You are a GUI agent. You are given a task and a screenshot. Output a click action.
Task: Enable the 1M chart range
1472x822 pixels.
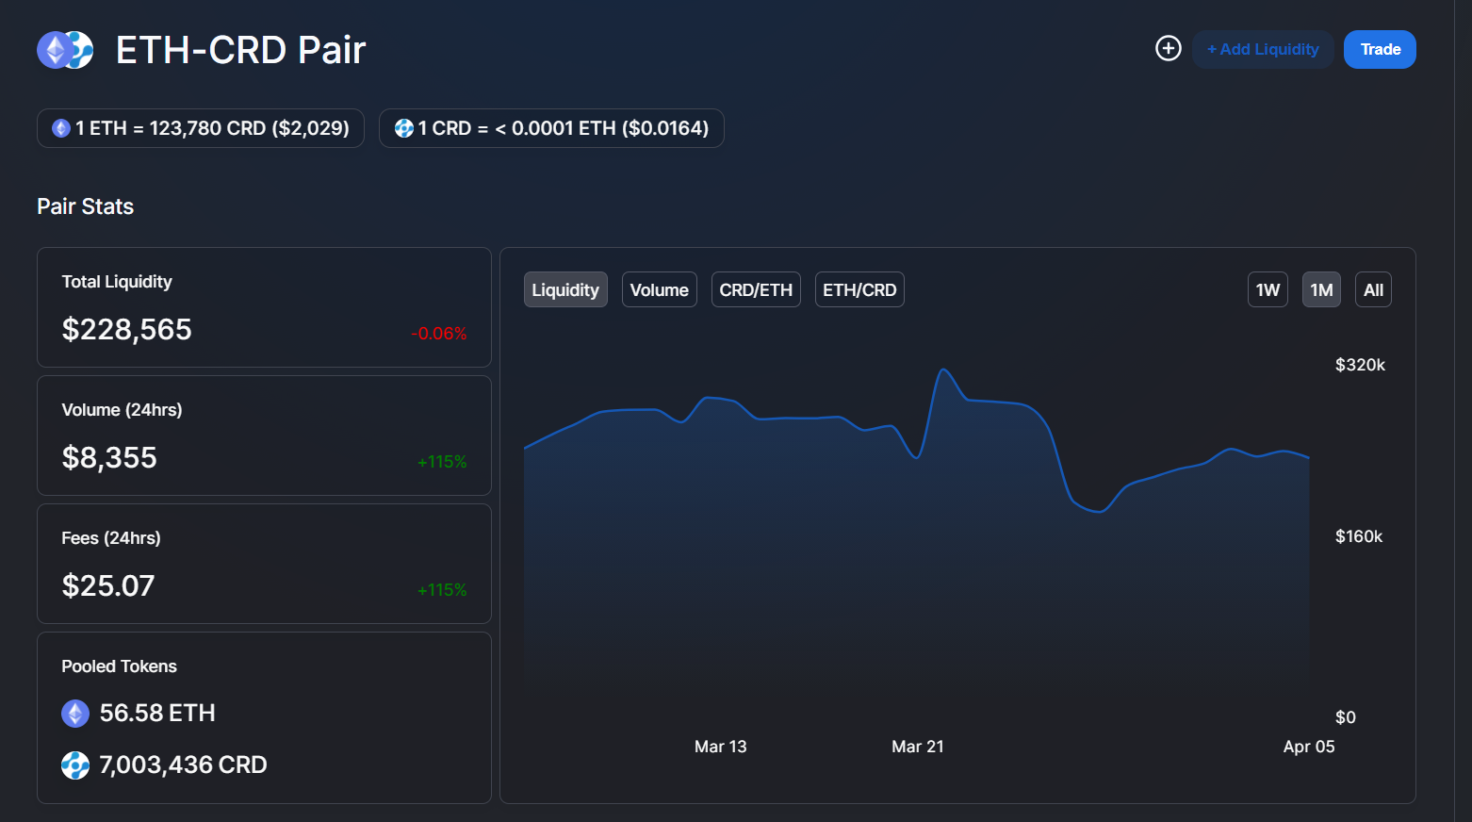pos(1321,289)
